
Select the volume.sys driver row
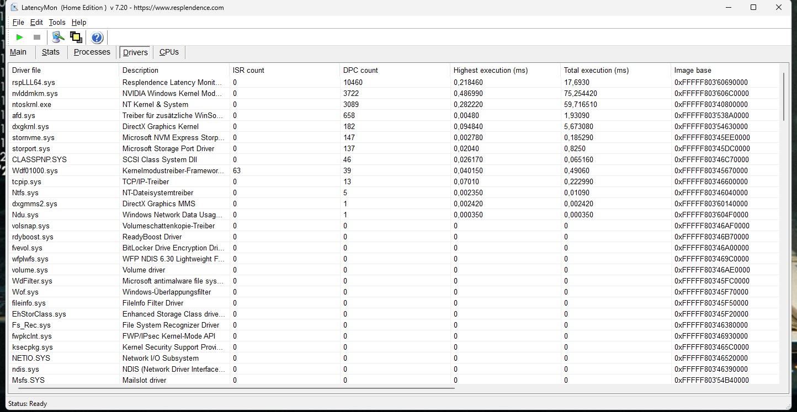[394, 270]
